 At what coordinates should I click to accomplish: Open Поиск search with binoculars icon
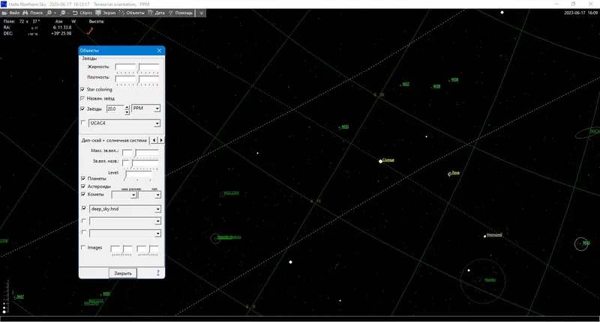[x=33, y=13]
